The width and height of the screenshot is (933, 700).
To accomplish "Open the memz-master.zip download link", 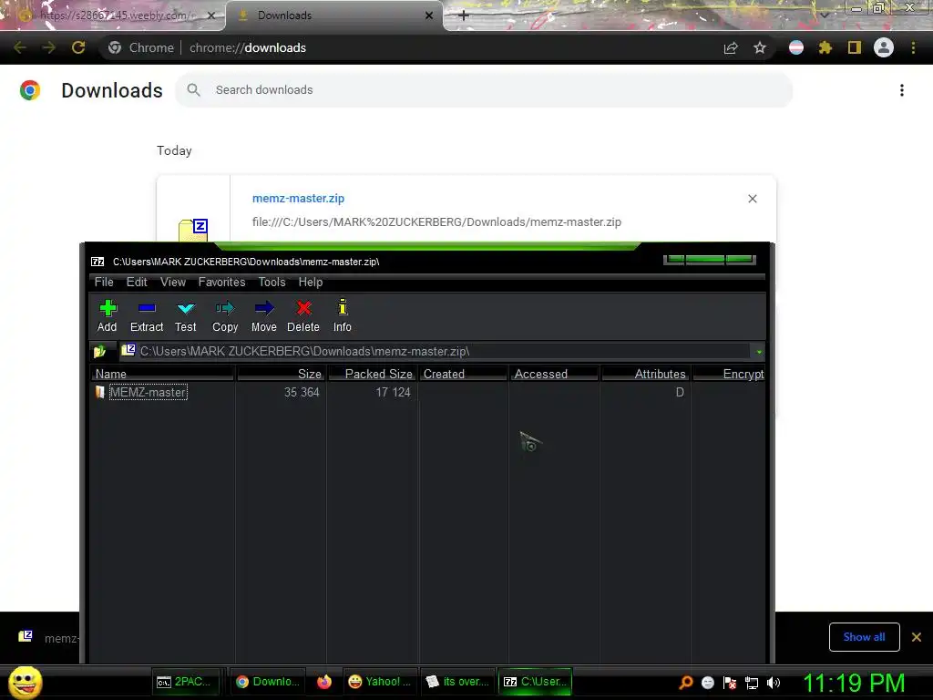I will [x=298, y=198].
